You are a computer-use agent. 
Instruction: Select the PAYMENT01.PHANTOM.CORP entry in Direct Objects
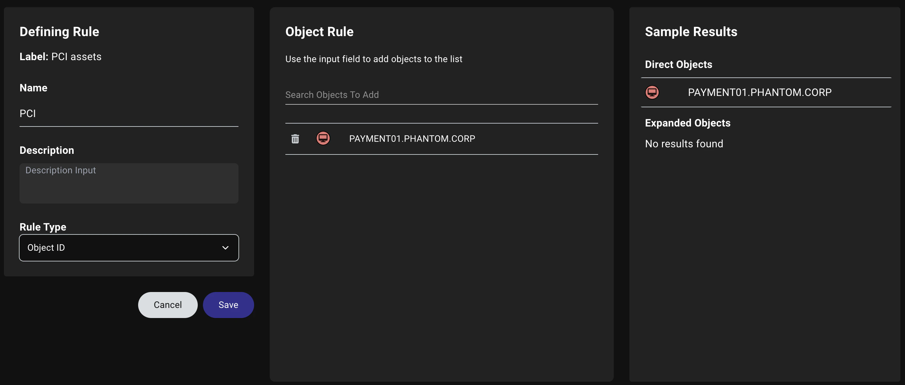click(x=760, y=92)
